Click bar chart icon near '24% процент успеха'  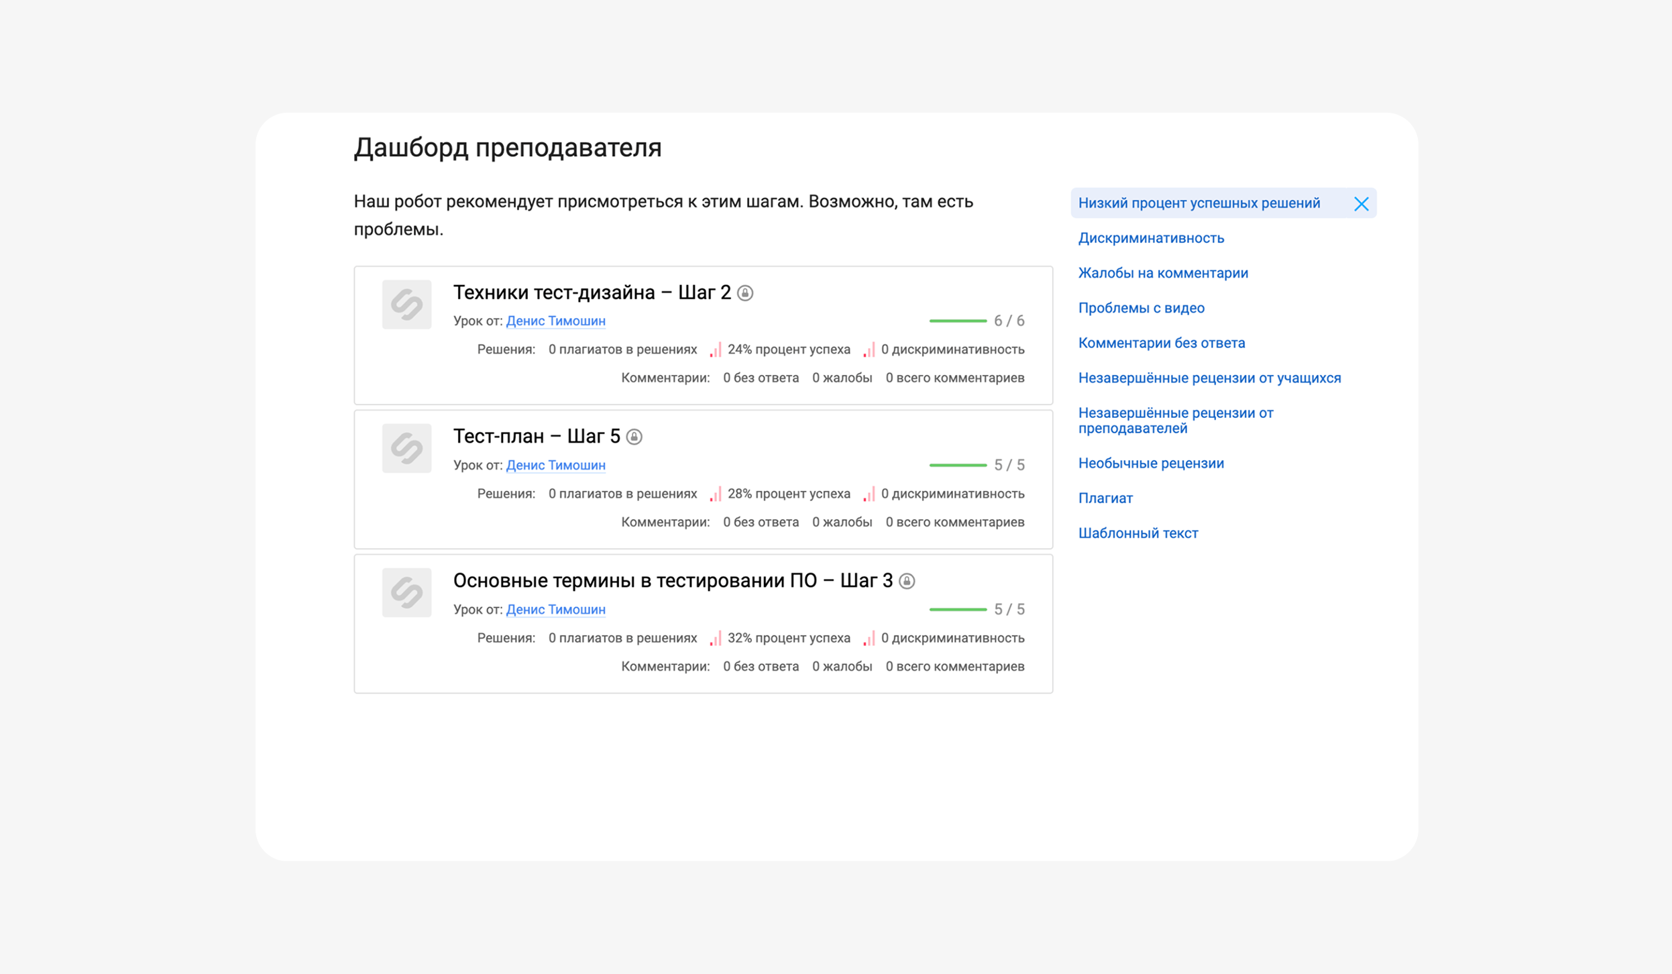point(716,350)
